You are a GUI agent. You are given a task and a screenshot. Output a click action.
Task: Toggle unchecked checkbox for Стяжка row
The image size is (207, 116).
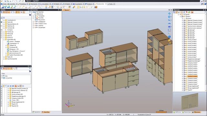coord(2,100)
